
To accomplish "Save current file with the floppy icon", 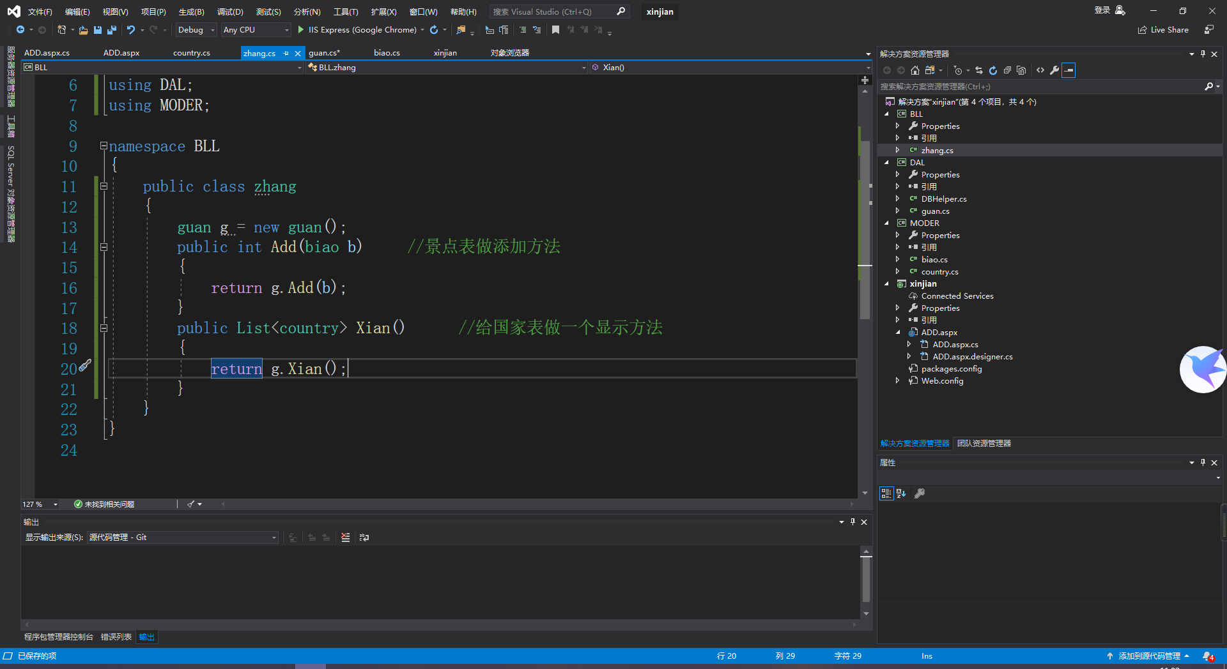I will pyautogui.click(x=98, y=30).
